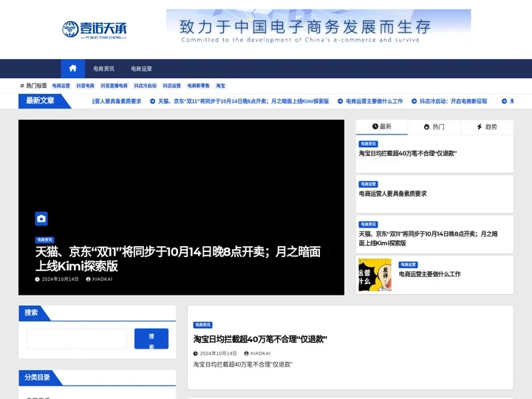Click the lightning icon on the 趋势 tab
The height and width of the screenshot is (399, 532).
click(480, 127)
